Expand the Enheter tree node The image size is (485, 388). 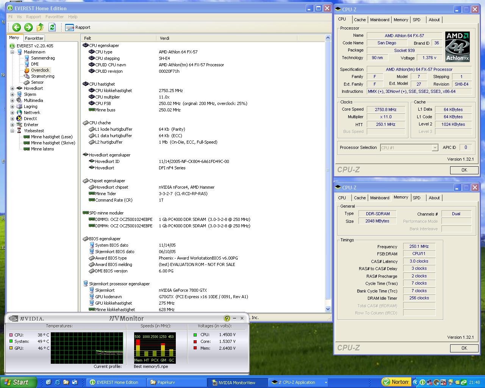point(13,125)
